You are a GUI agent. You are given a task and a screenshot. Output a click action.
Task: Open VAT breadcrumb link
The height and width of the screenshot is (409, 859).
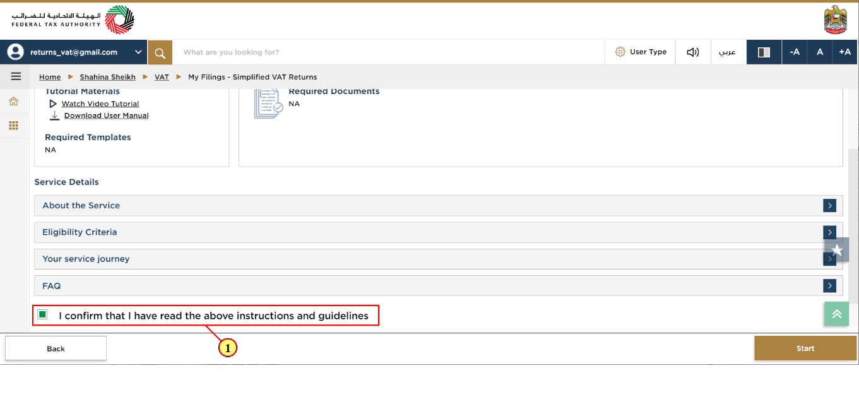[162, 77]
